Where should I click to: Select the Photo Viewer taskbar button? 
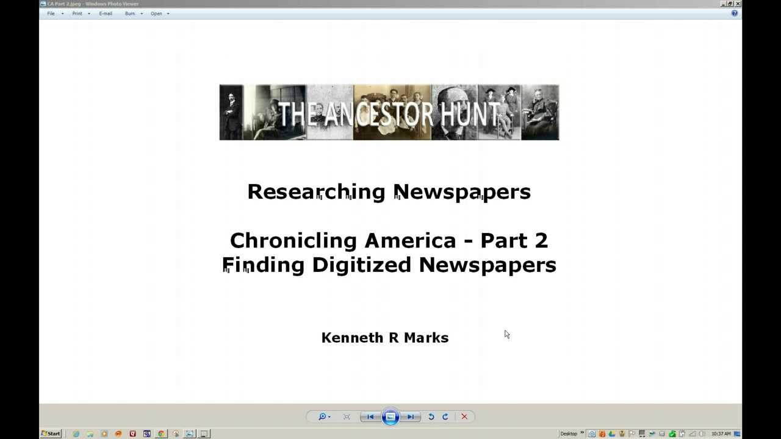[x=189, y=434]
